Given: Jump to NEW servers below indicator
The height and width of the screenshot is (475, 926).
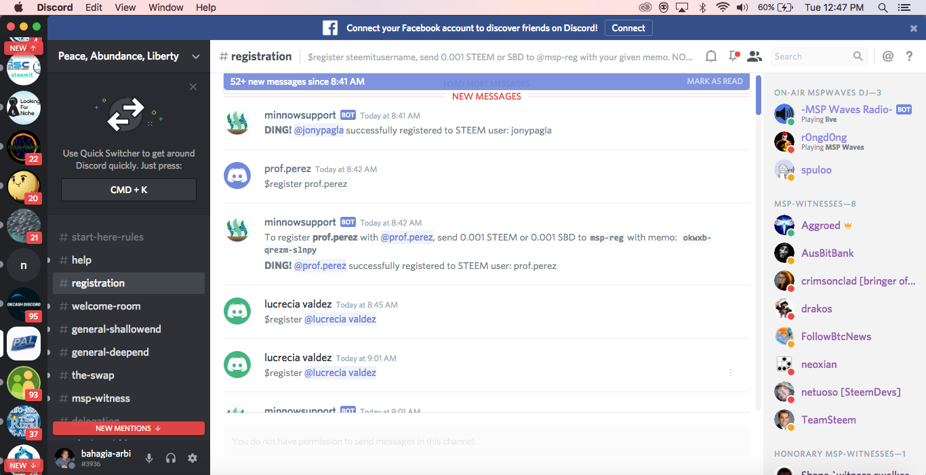Looking at the screenshot, I should click(x=24, y=466).
